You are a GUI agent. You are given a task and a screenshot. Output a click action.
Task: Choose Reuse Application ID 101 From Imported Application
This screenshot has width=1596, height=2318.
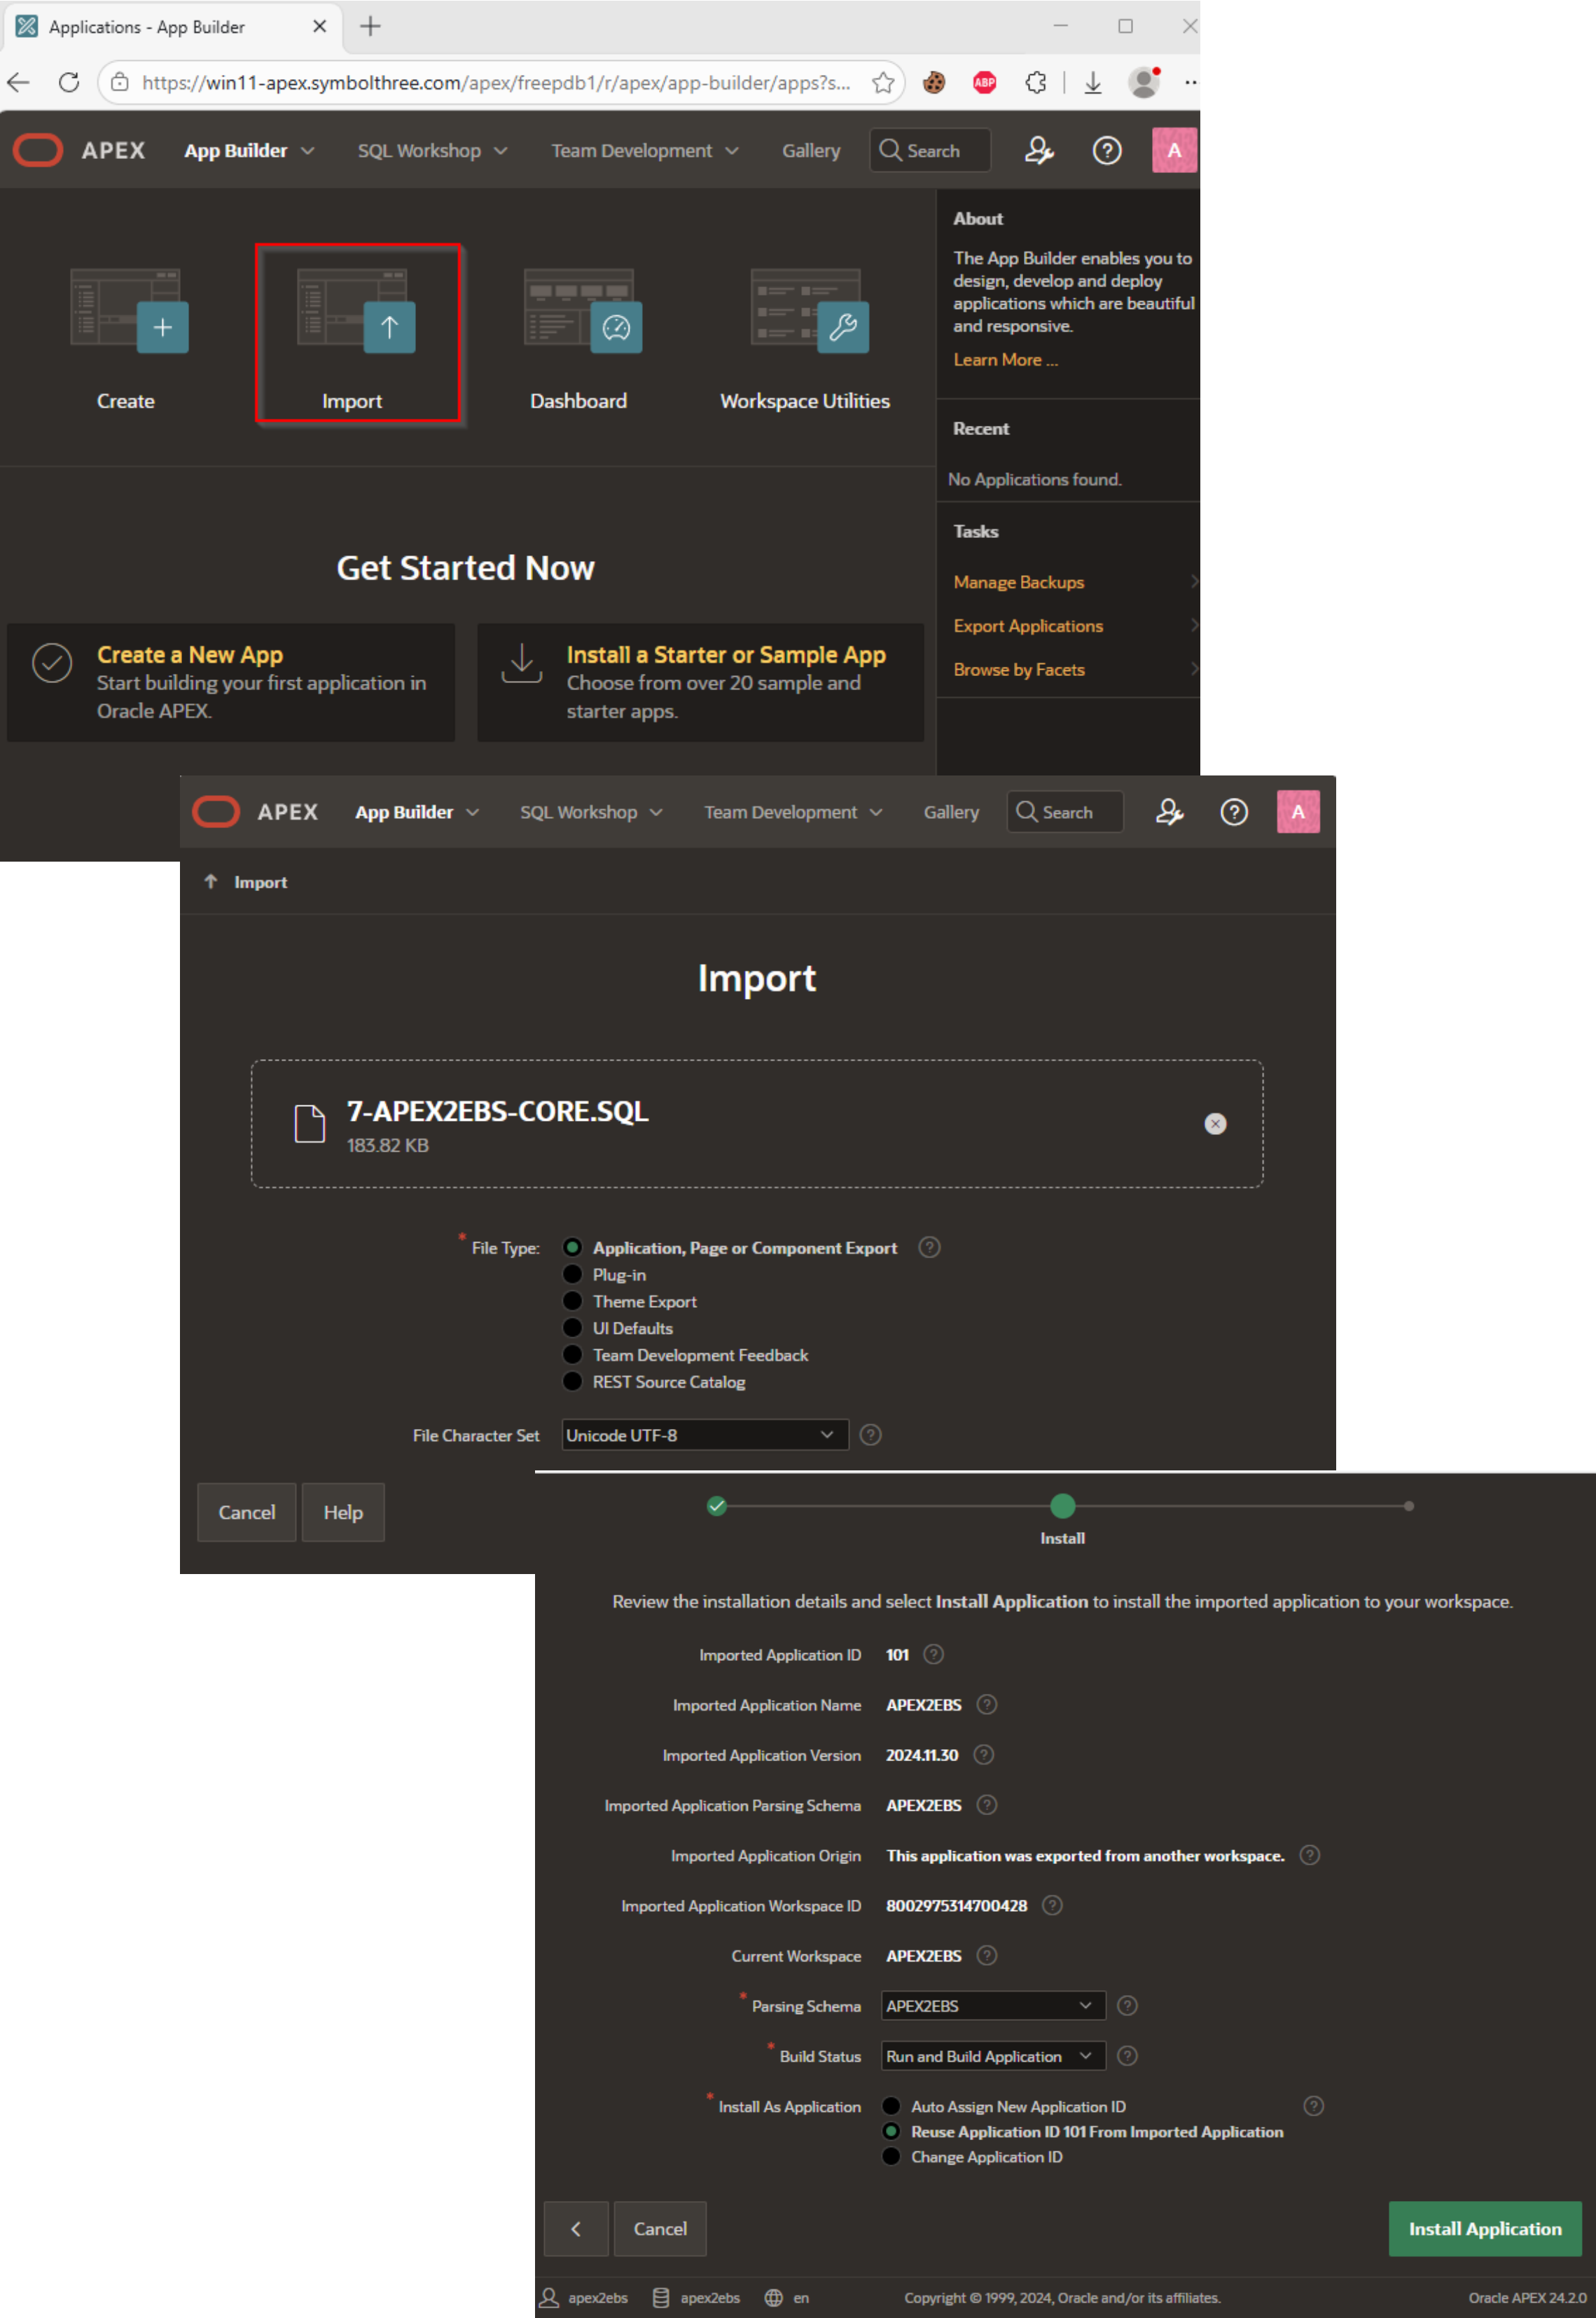click(891, 2131)
